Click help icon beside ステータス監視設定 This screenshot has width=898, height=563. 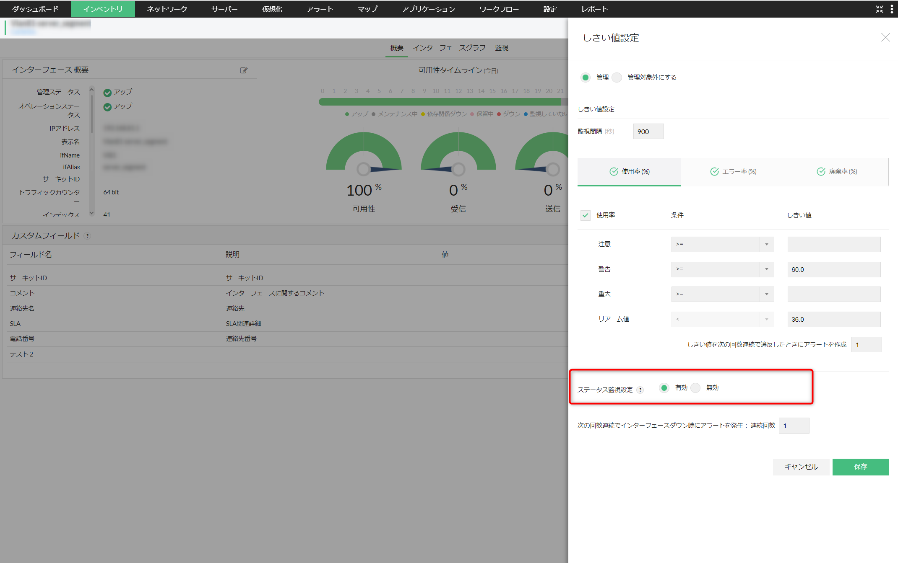coord(640,390)
